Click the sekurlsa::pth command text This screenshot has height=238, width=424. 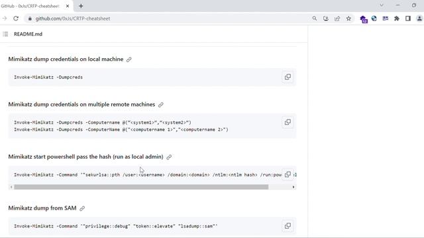pyautogui.click(x=148, y=175)
